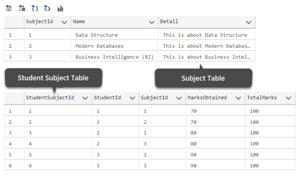
Task: Export results as JSON using braces icon
Action: (35, 8)
